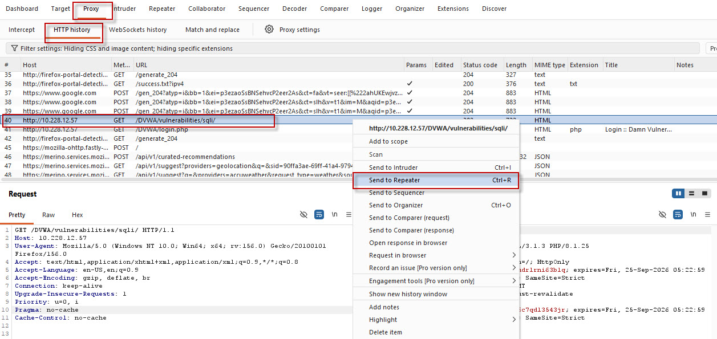Sort by the Notes column header
The height and width of the screenshot is (339, 717).
click(695, 65)
